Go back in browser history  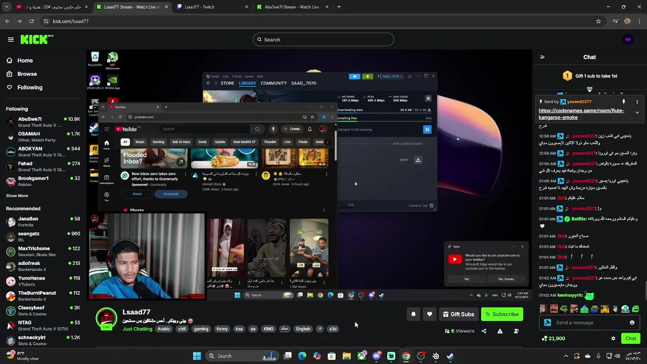pos(7,21)
